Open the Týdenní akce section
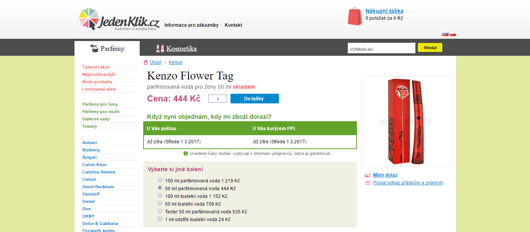 [x=95, y=67]
